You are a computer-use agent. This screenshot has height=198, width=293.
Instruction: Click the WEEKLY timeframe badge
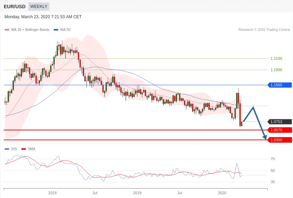coord(39,7)
